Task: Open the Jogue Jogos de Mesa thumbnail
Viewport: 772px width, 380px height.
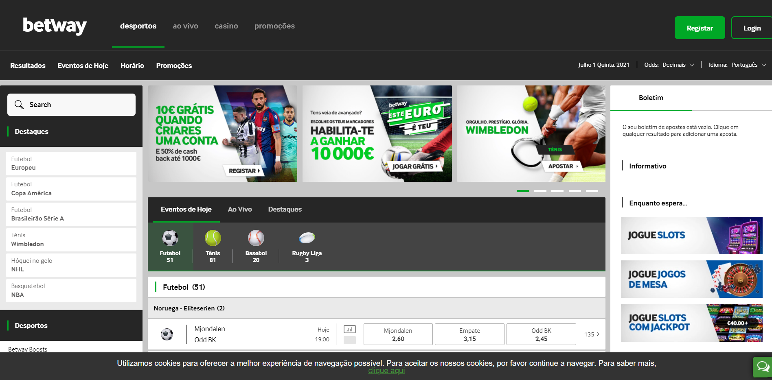Action: [x=692, y=279]
